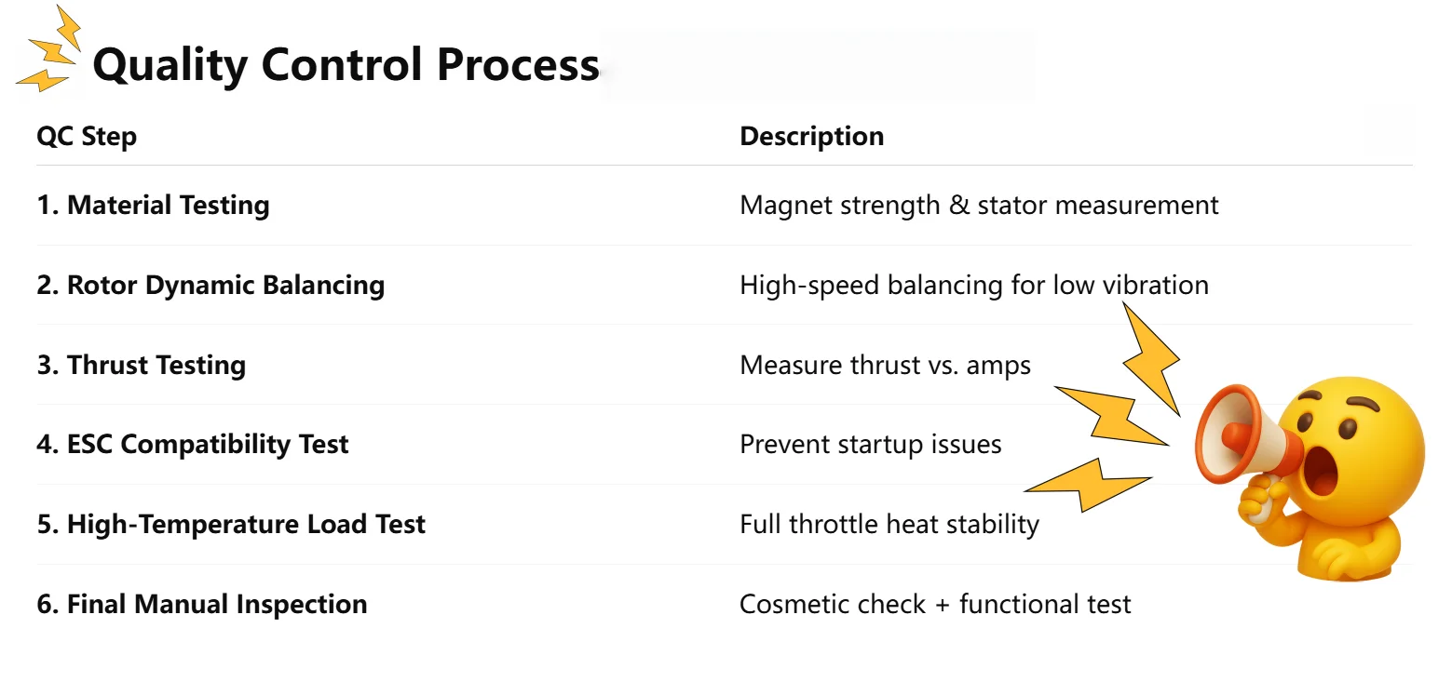
Task: Click the magnet strength & stator measurement text
Action: [978, 205]
